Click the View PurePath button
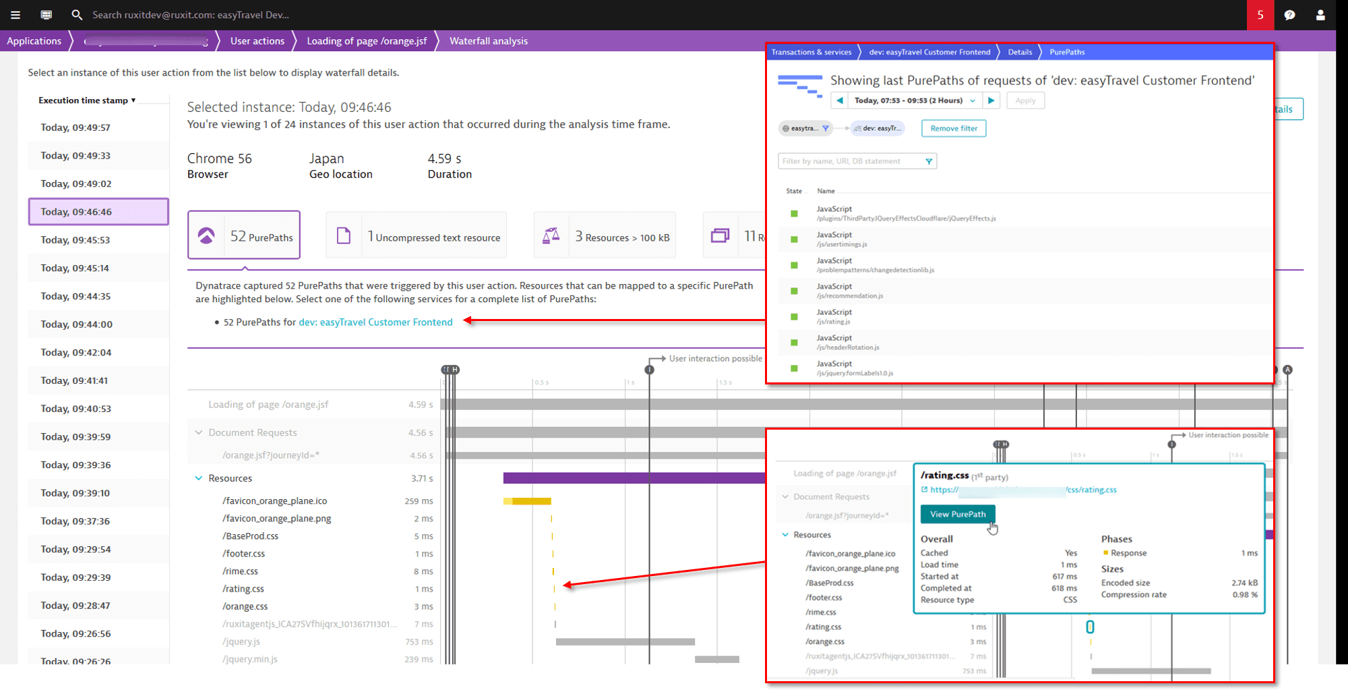Screen dimensions: 1348x692 click(x=958, y=514)
